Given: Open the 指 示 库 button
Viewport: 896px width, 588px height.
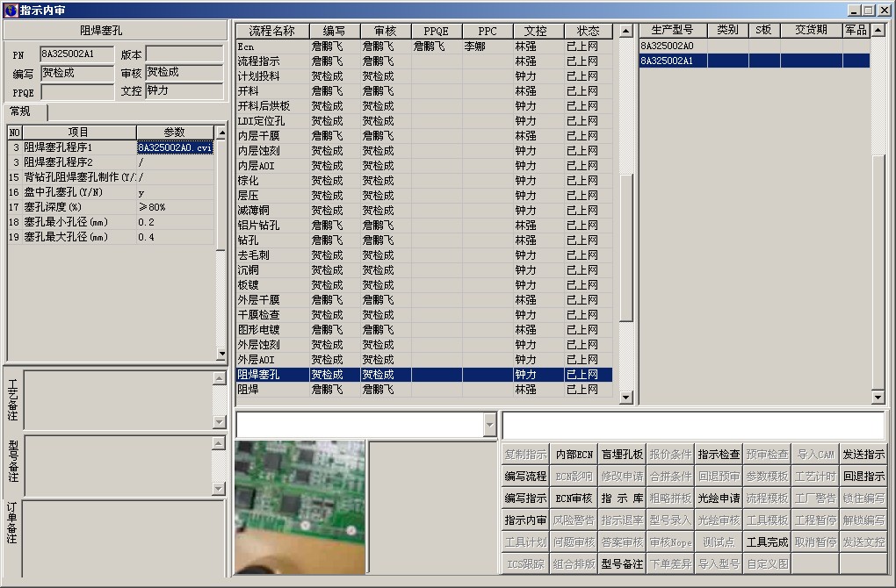Looking at the screenshot, I should [622, 498].
